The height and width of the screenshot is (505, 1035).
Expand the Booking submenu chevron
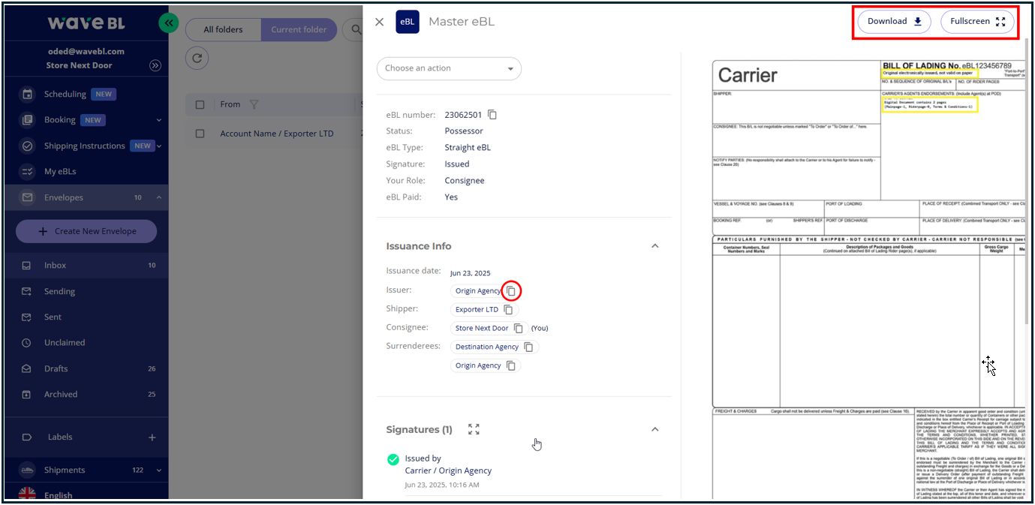[x=159, y=119]
